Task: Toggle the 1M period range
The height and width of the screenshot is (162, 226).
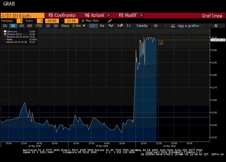Action: click(21, 26)
